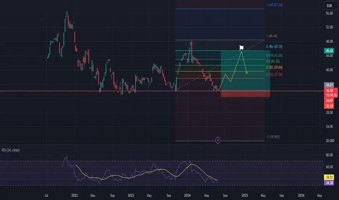Click the 0.382 (39.64) Fibonacci label

pos(274,67)
